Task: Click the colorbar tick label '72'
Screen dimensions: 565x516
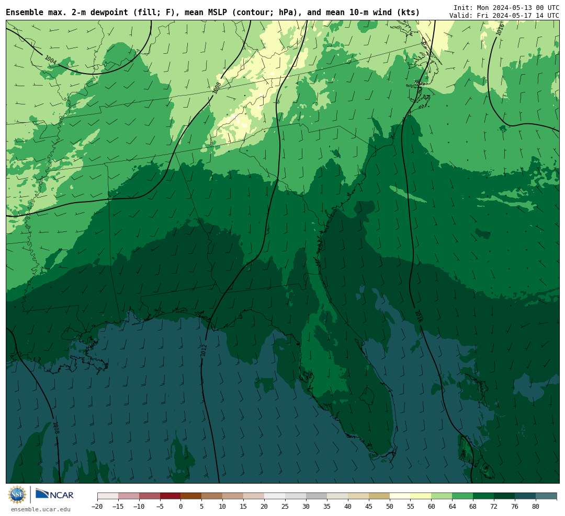Action: (x=494, y=507)
